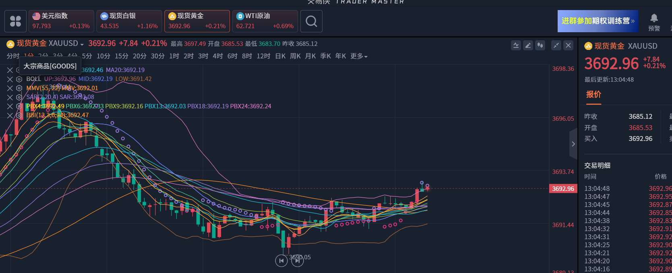672x273 pixels.
Task: Open SAR indicator settings hexagon
Action: (x=19, y=97)
